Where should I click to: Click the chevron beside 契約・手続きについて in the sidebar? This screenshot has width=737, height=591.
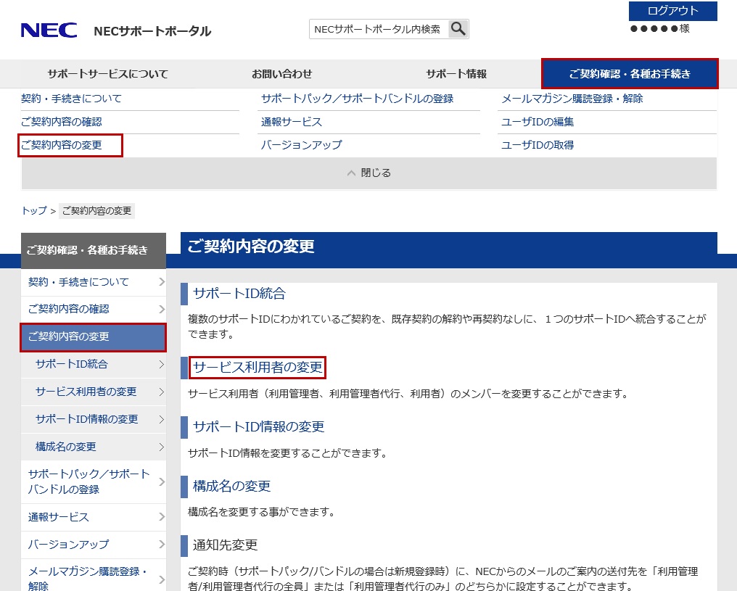161,282
